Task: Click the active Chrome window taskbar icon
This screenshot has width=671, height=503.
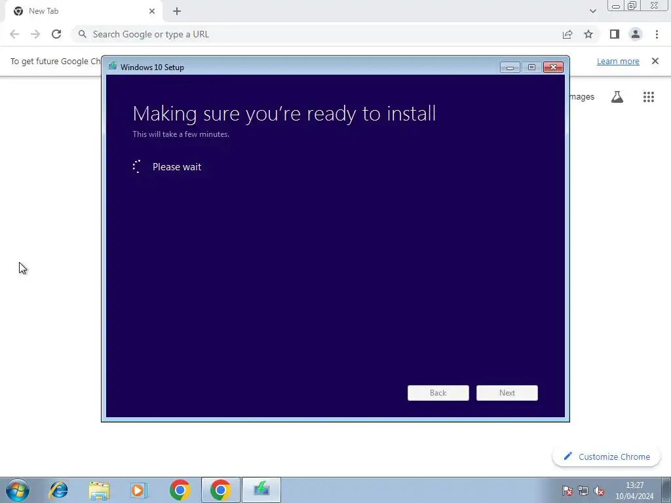Action: tap(220, 490)
